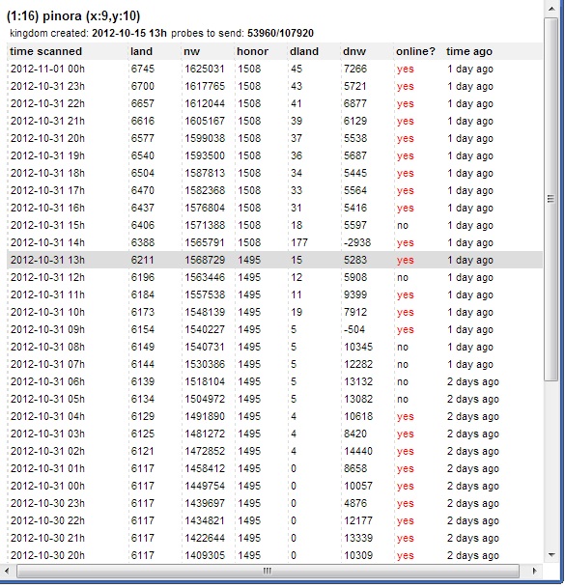Click the 'dland' column header

tap(304, 51)
